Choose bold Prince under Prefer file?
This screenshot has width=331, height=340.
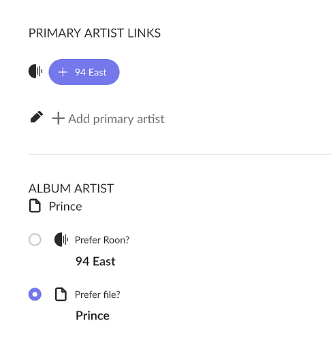click(x=93, y=316)
